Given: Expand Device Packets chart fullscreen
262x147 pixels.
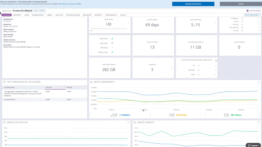Looking at the screenshot, I should coord(259,122).
